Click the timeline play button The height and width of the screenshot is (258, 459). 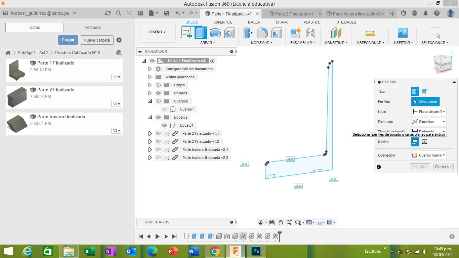point(157,236)
